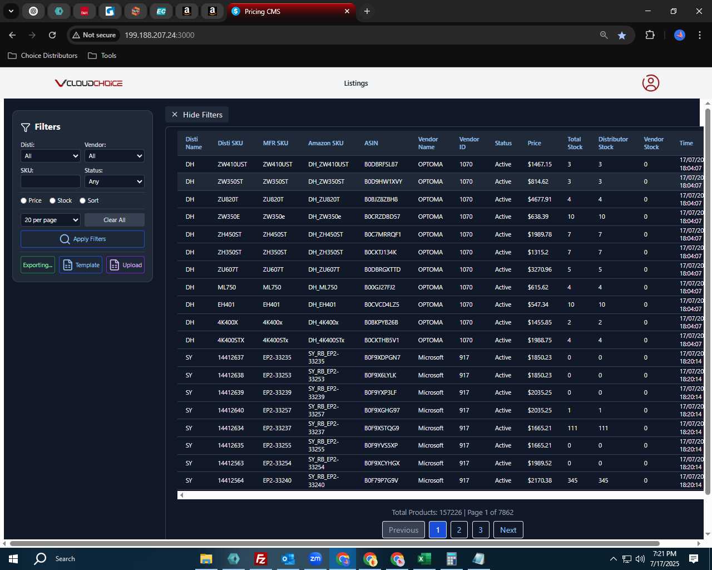The image size is (712, 570).
Task: Click the address bar URL
Action: coord(160,35)
